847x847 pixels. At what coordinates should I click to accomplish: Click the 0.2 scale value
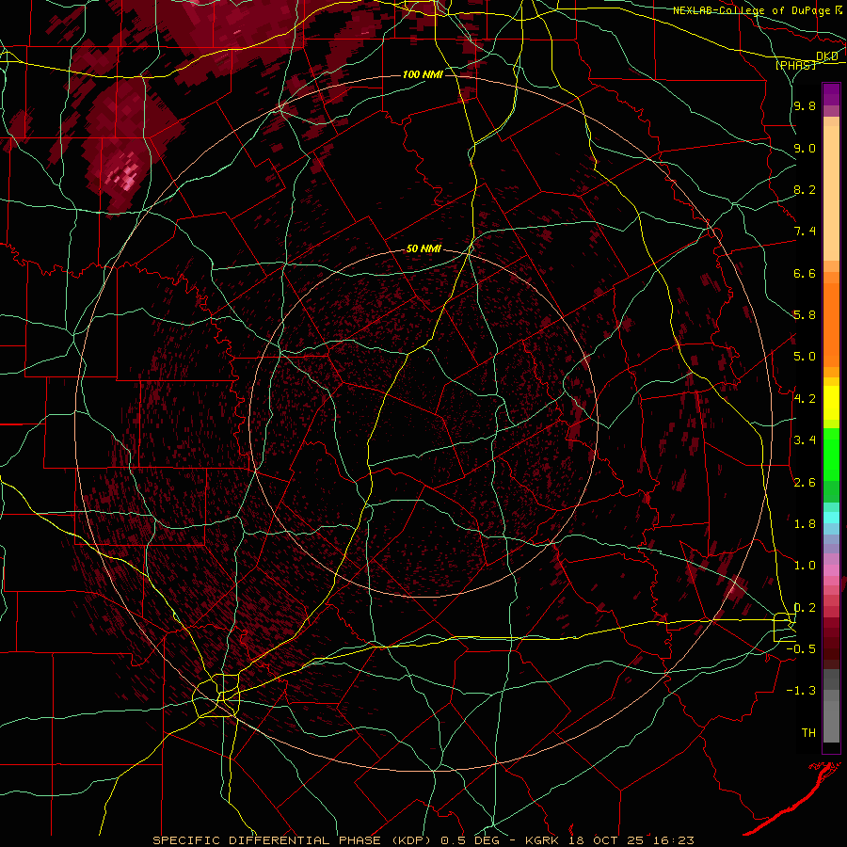(805, 607)
